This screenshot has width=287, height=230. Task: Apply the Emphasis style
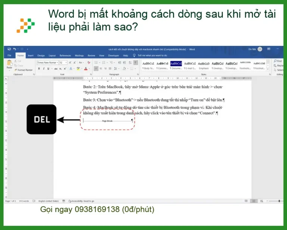click(204, 65)
